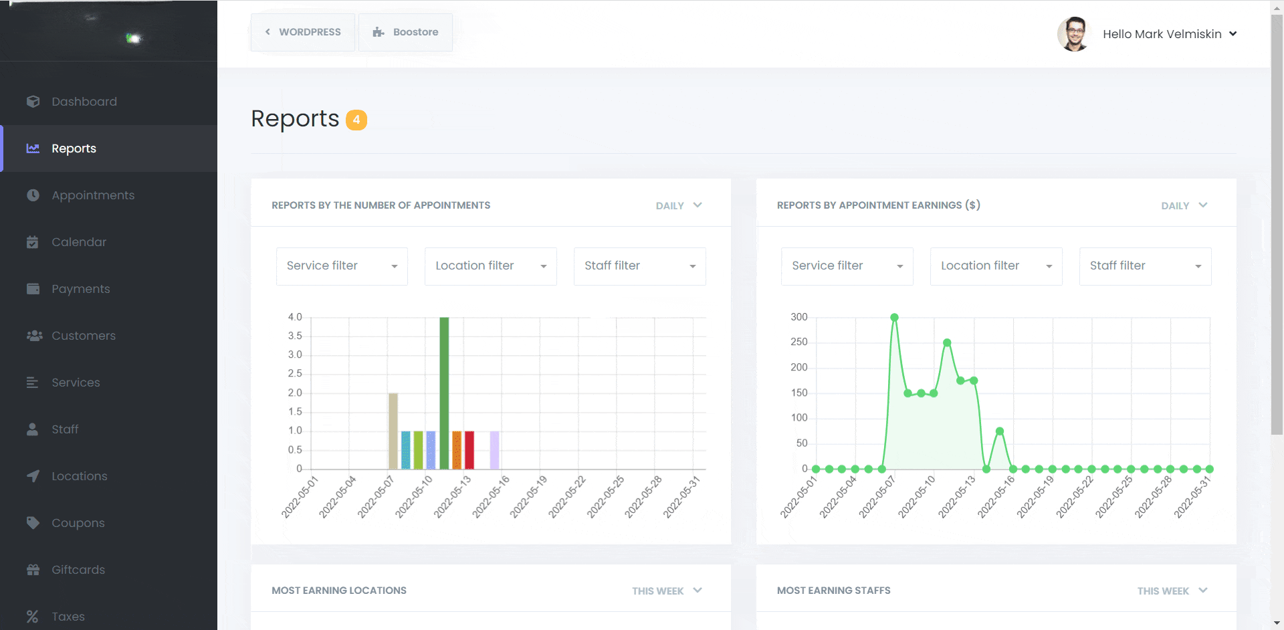Click the tall green bar in chart
This screenshot has width=1284, height=630.
tap(444, 393)
